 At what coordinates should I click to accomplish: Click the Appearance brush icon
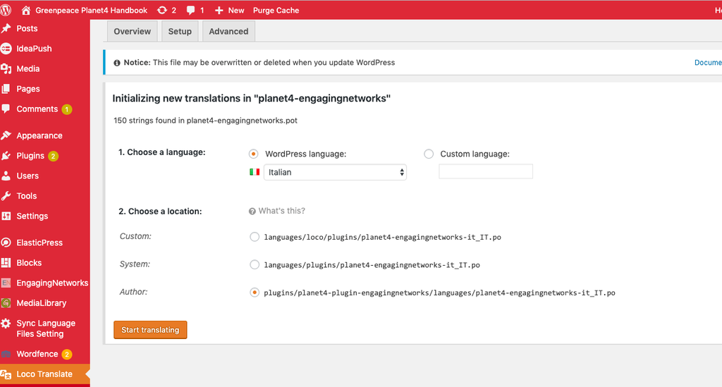(x=6, y=135)
